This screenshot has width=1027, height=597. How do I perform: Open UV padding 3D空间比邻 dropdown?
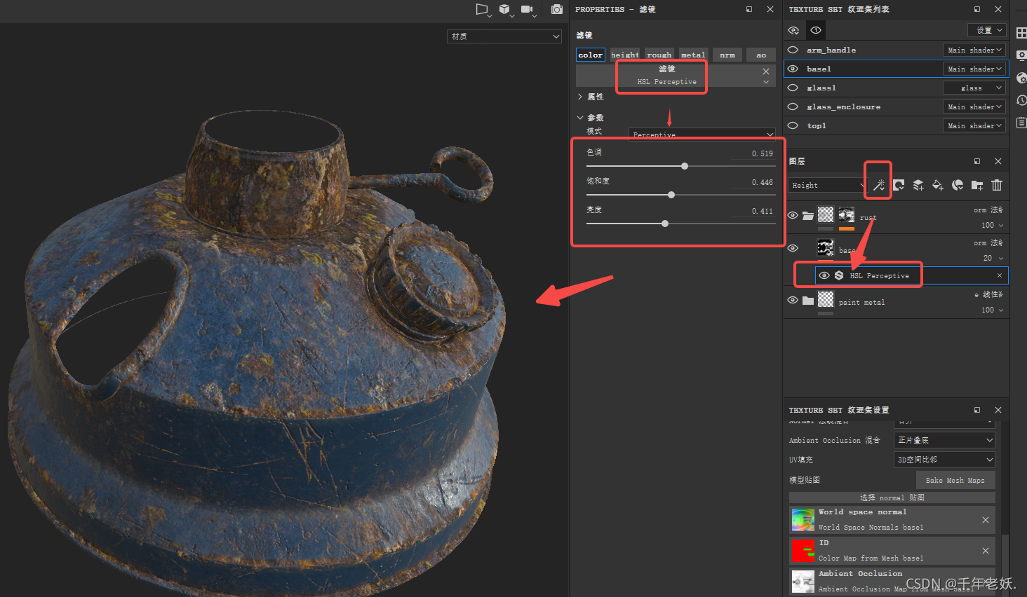(x=944, y=460)
